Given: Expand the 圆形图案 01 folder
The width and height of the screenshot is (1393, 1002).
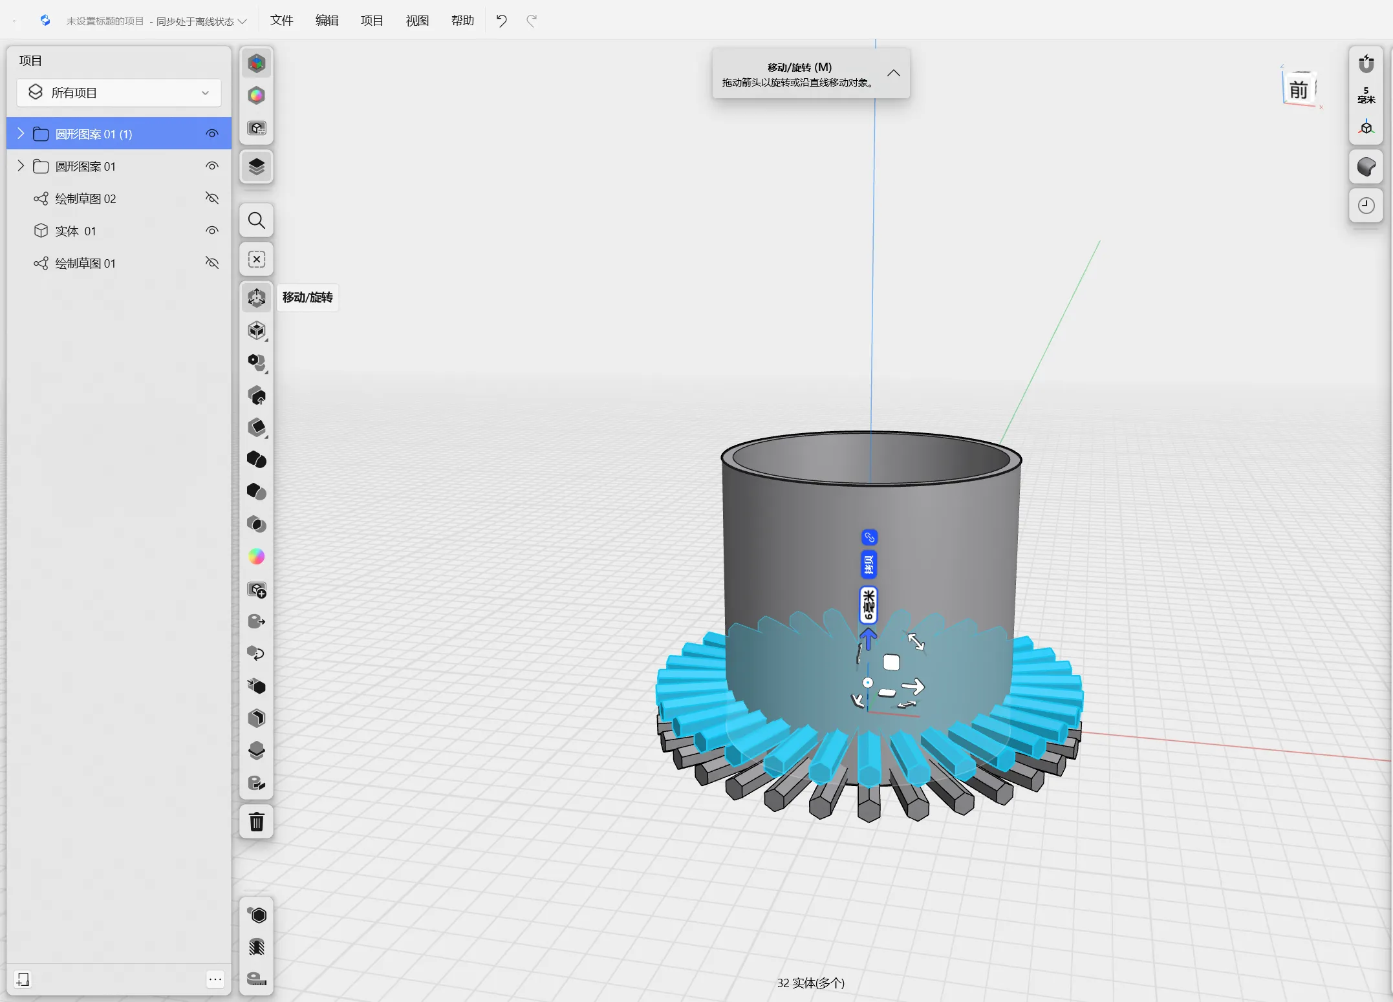Looking at the screenshot, I should coord(21,166).
